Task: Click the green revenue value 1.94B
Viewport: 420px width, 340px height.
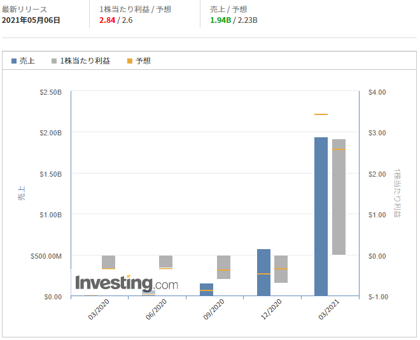Action: [x=220, y=20]
